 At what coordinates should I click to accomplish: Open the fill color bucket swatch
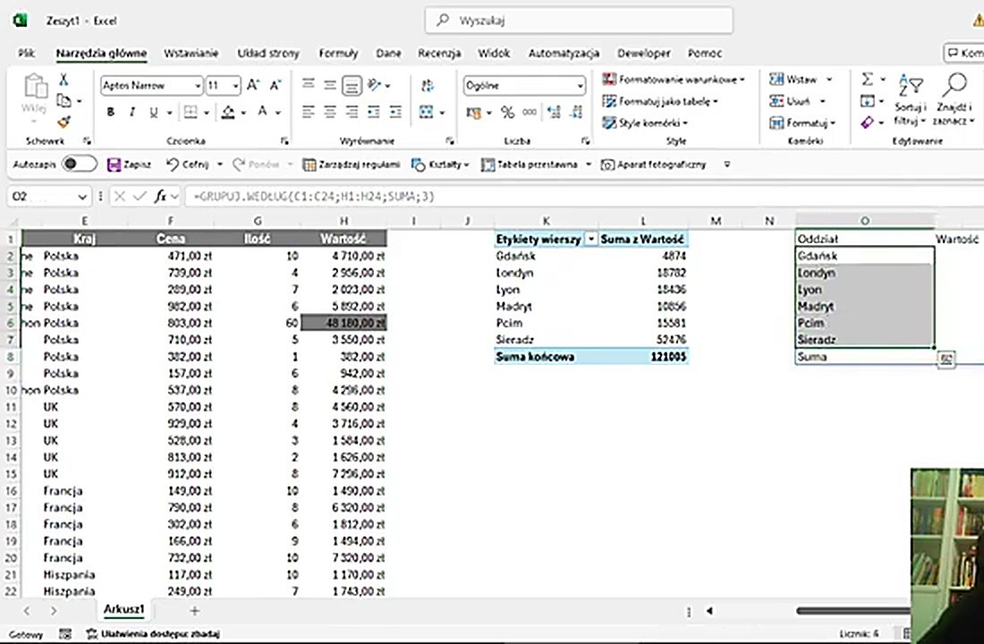tap(228, 113)
